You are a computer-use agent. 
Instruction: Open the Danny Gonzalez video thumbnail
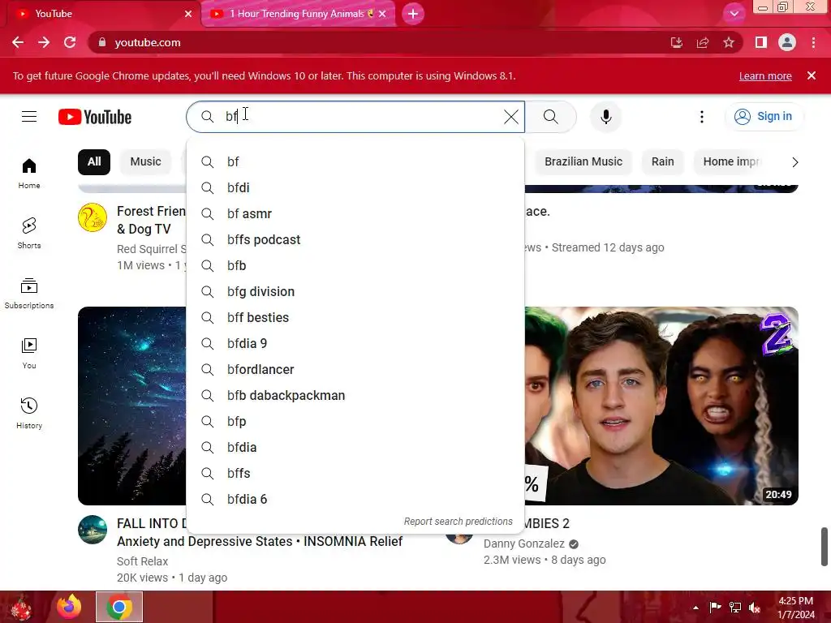[x=661, y=406]
